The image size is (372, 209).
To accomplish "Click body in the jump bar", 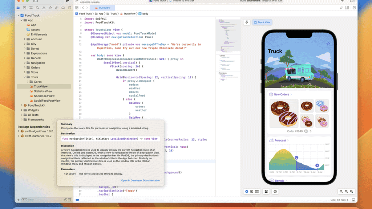I will pyautogui.click(x=143, y=14).
